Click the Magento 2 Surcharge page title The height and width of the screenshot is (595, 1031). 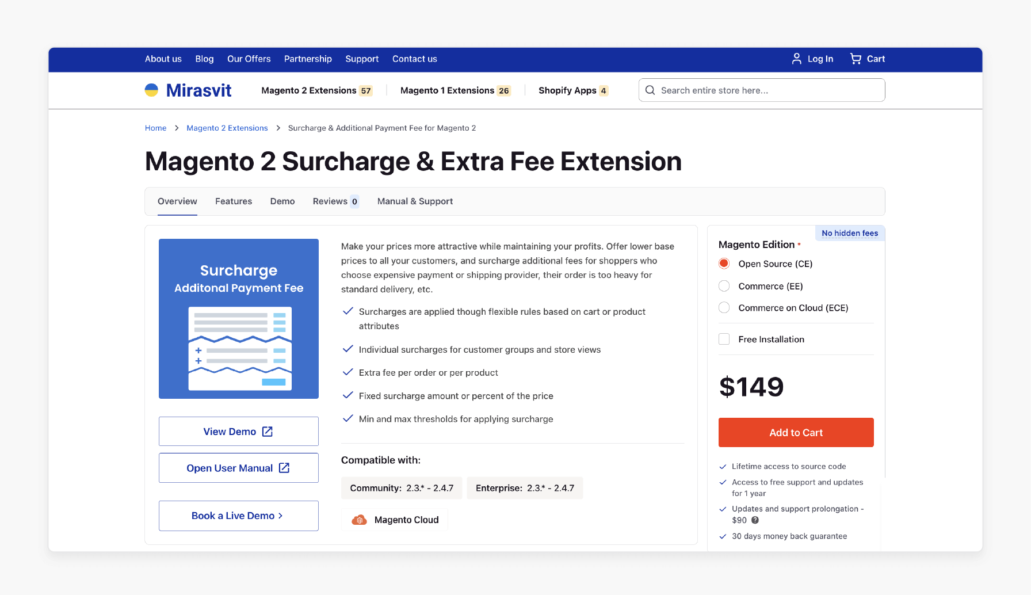(413, 162)
